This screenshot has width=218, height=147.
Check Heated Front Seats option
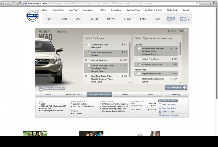point(139,59)
